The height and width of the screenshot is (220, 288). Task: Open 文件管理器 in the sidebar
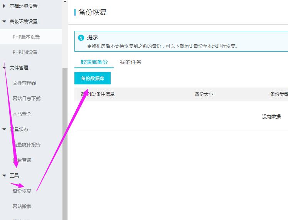[x=24, y=83]
